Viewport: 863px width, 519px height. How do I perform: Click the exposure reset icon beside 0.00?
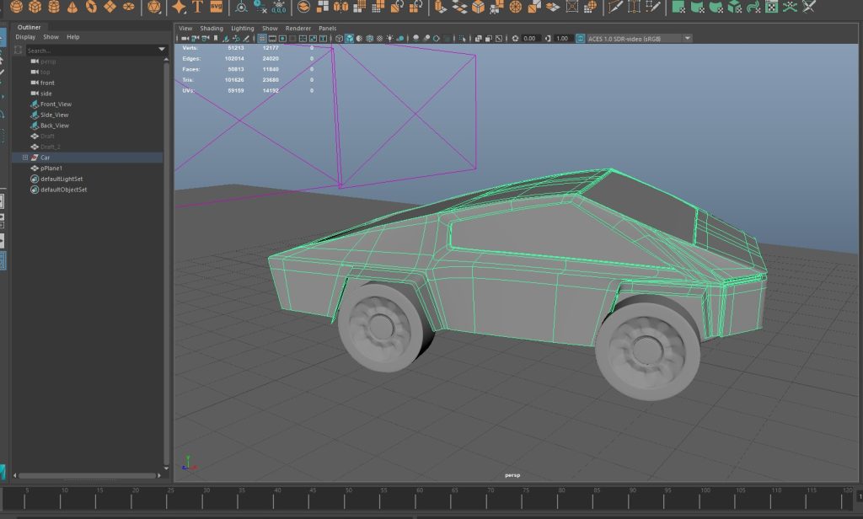[515, 39]
